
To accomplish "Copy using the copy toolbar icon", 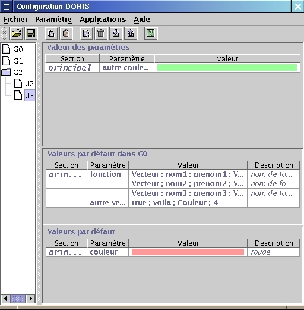I will pos(51,33).
